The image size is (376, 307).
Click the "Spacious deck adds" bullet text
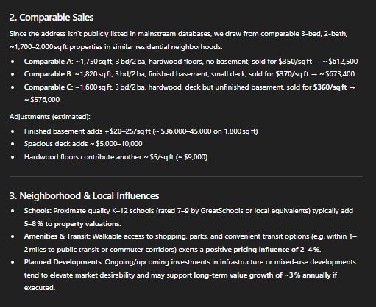tap(56, 144)
